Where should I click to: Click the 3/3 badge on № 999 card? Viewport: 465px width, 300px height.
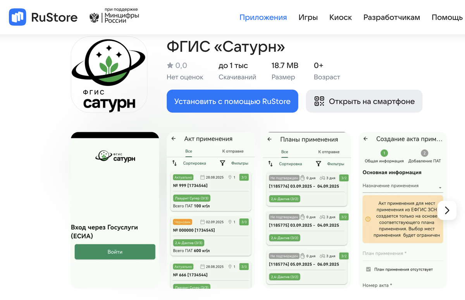[244, 177]
